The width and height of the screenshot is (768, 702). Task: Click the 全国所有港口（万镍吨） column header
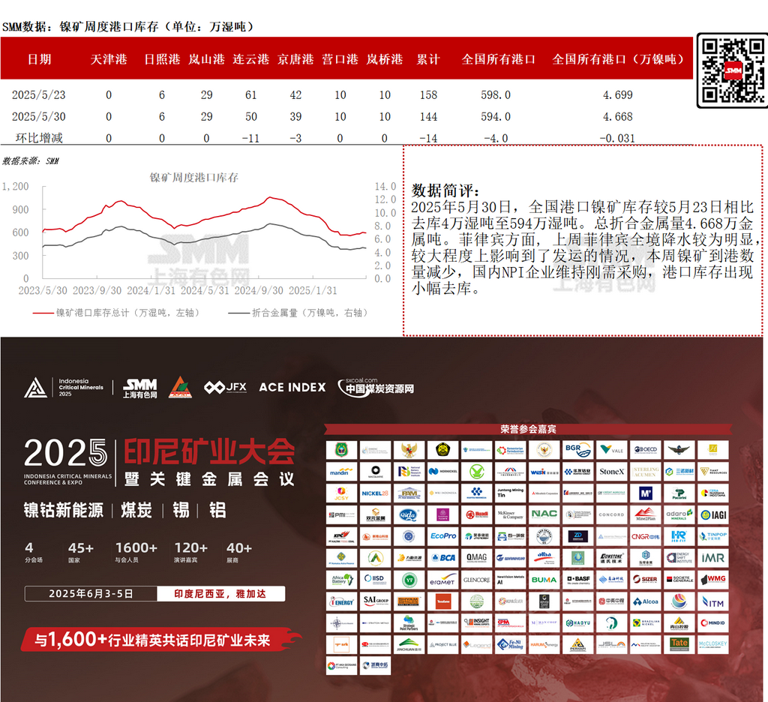pos(618,59)
